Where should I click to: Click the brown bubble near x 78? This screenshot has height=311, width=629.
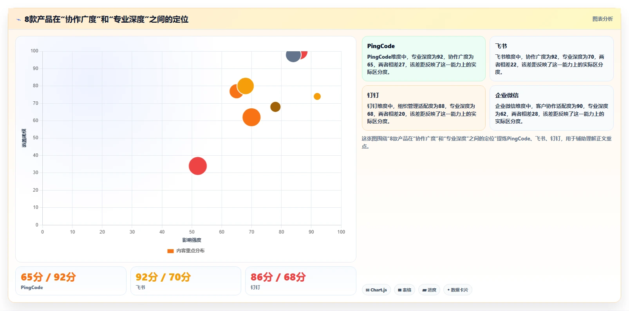[x=275, y=107]
